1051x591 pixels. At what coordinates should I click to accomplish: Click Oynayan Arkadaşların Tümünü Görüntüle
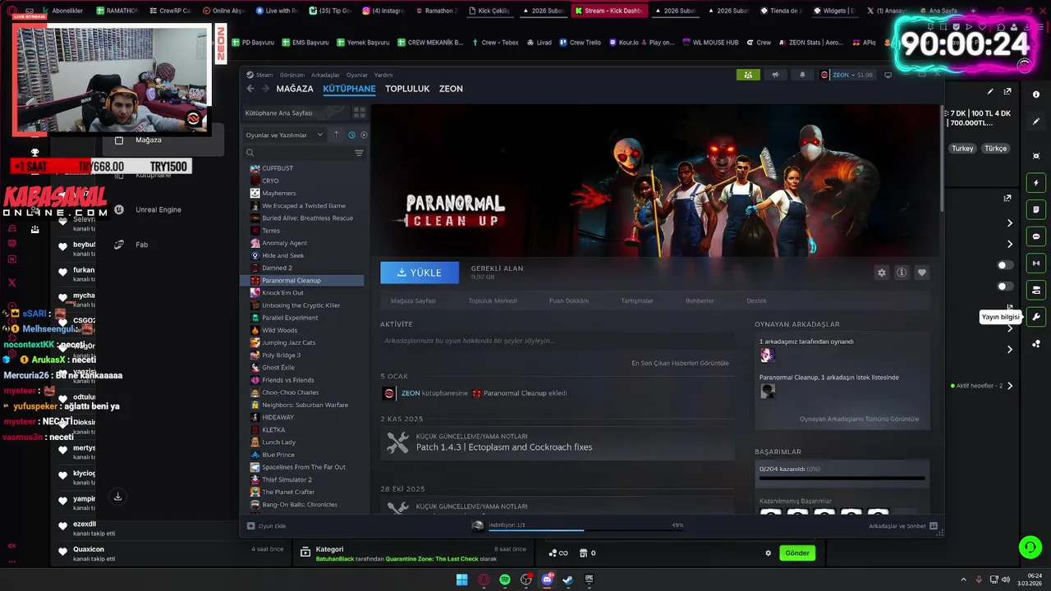point(859,419)
